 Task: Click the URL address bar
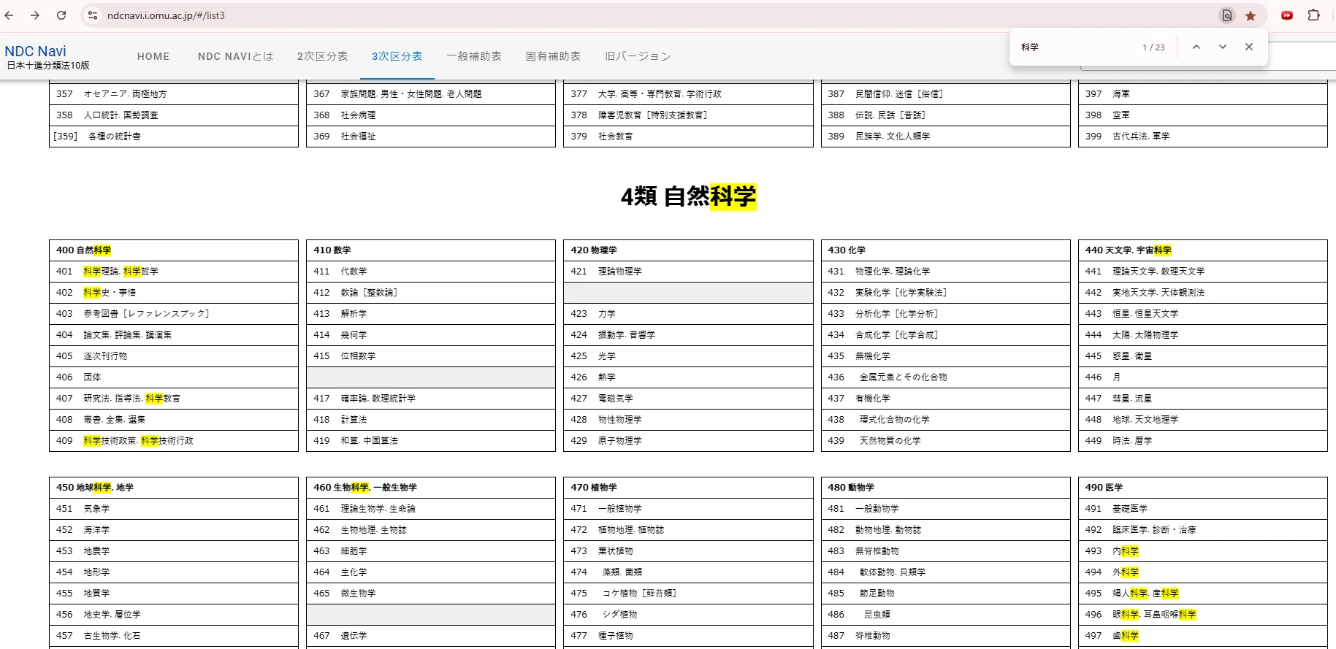pos(657,15)
